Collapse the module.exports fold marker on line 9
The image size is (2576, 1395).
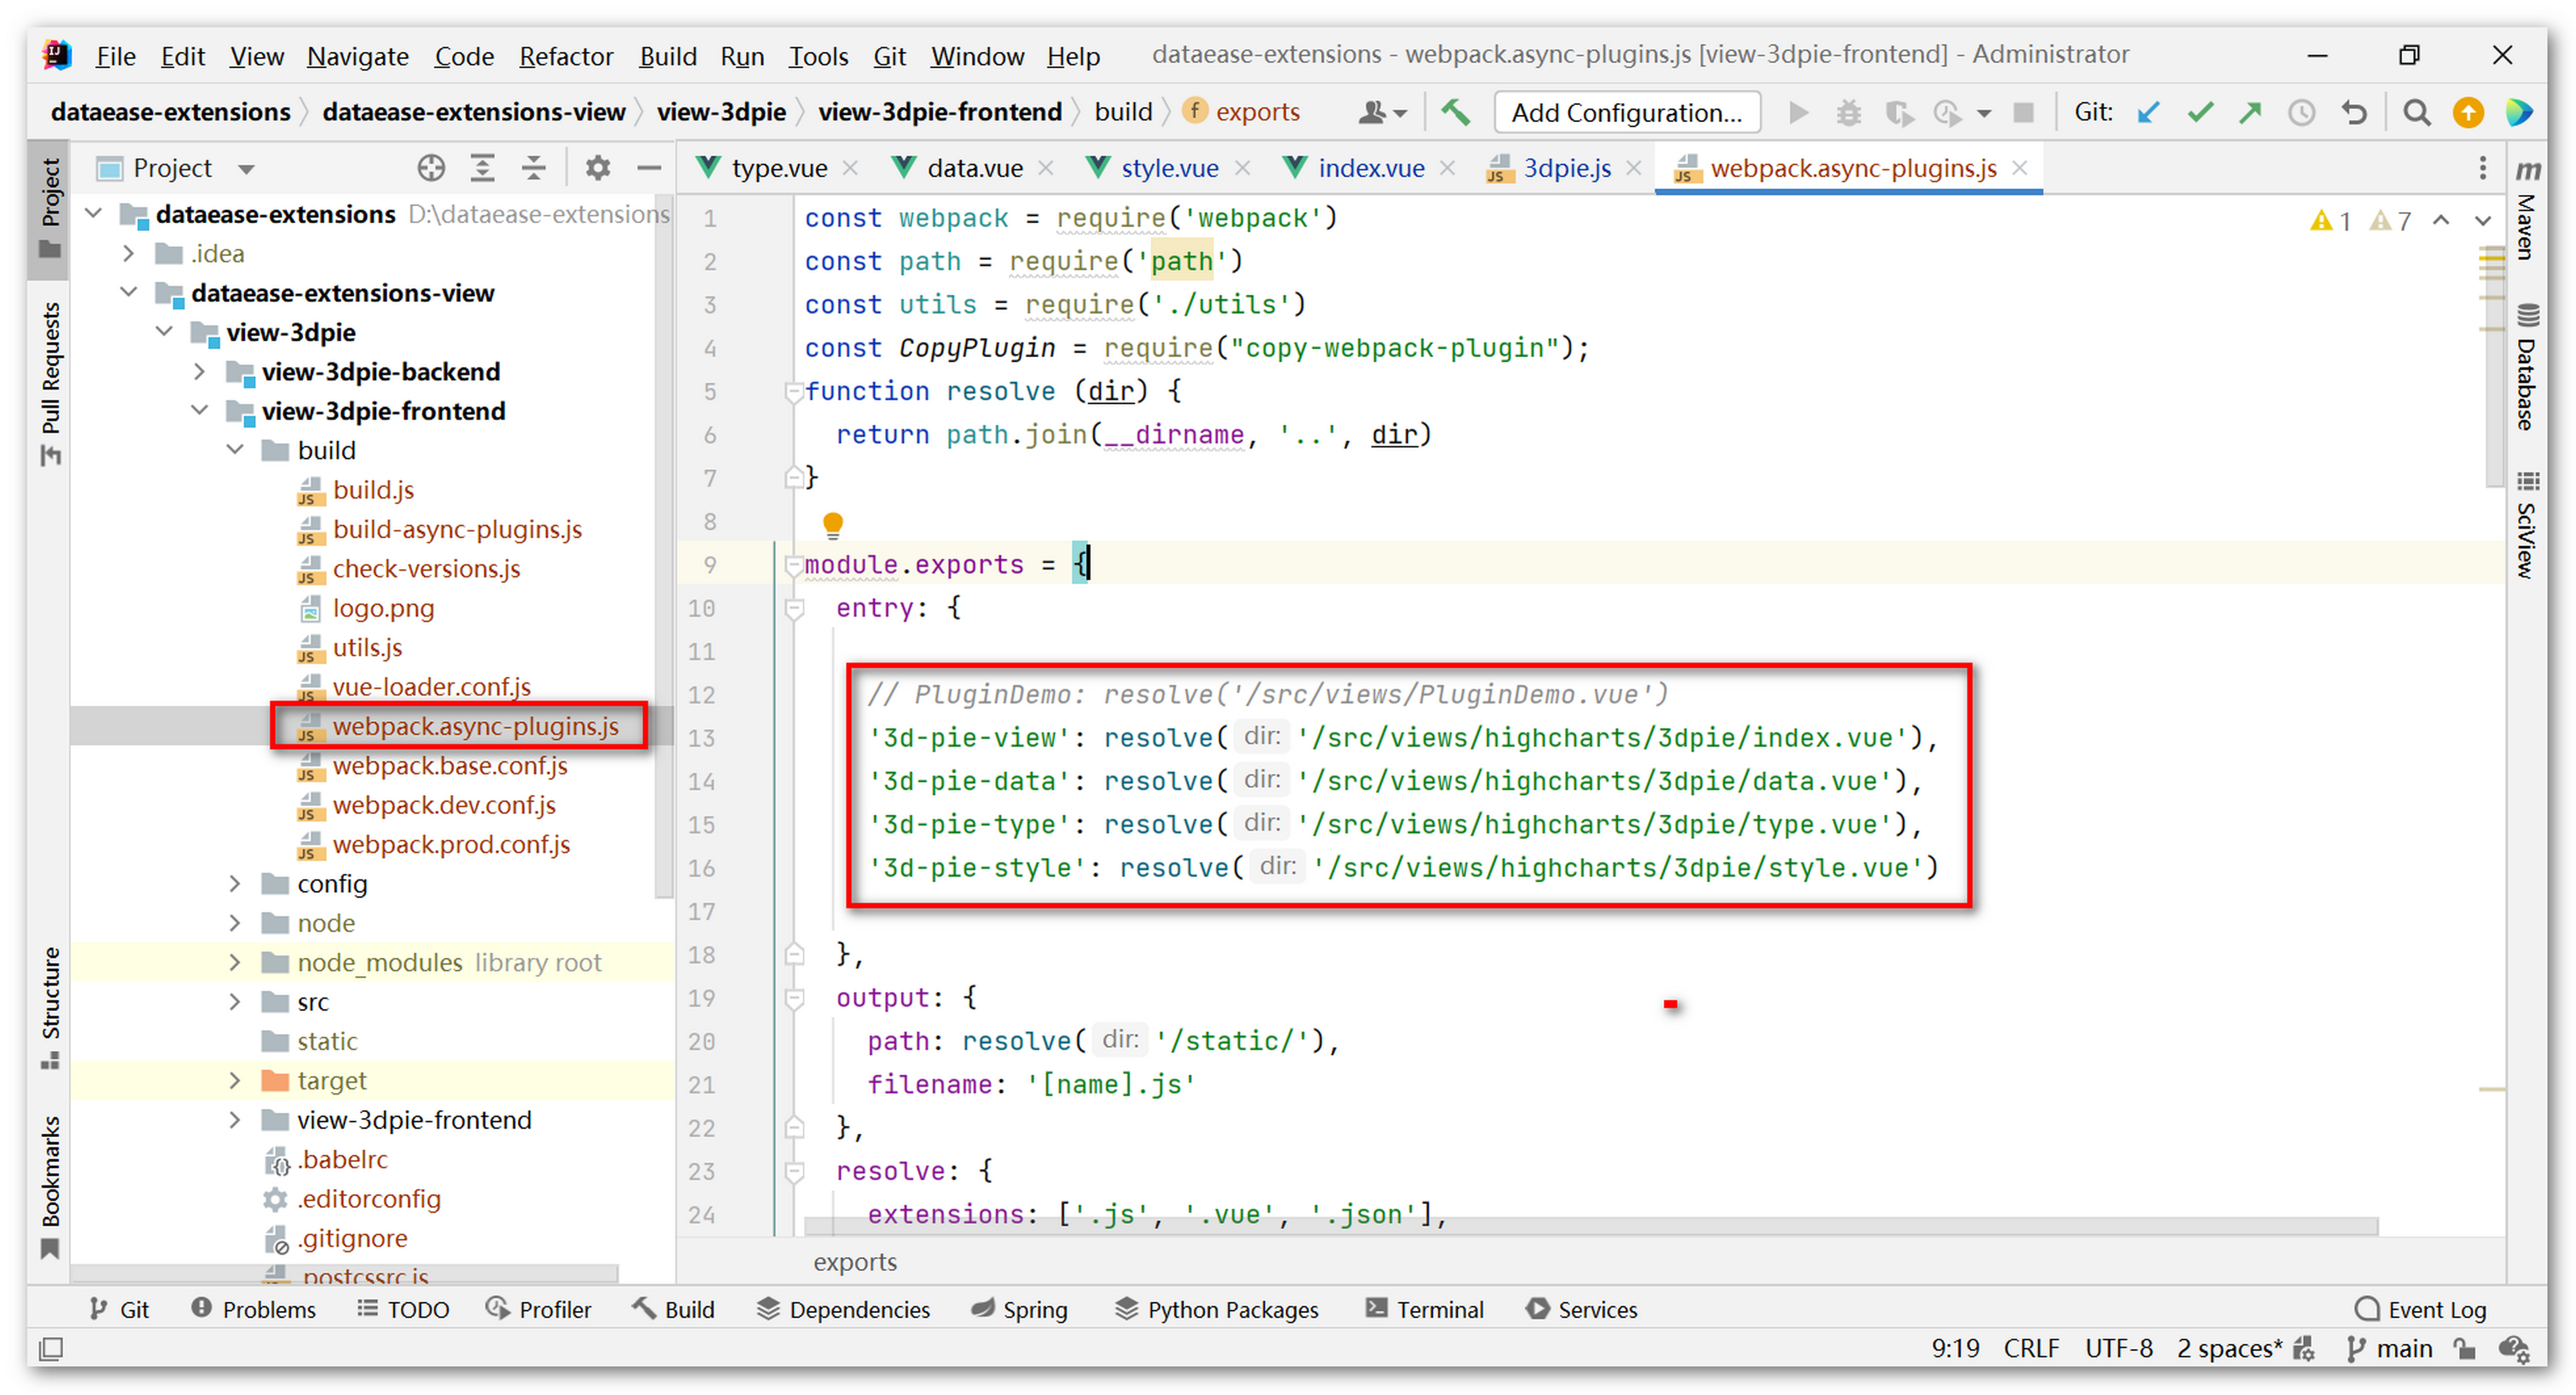click(794, 565)
